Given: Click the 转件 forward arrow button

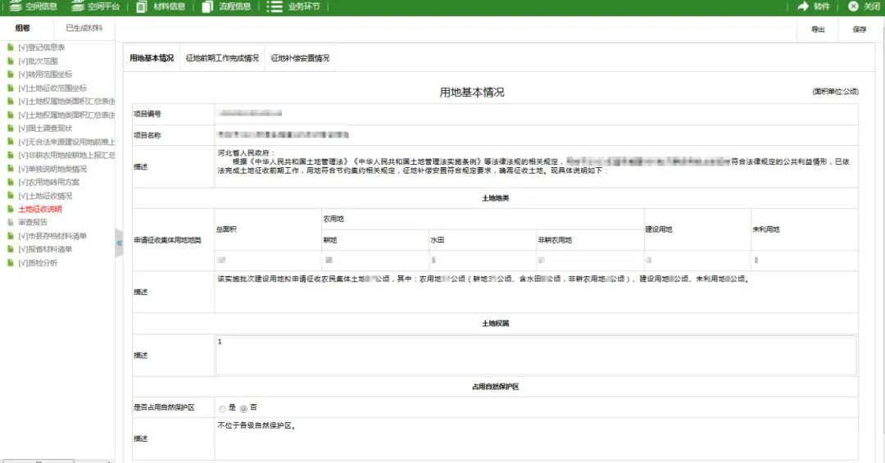Looking at the screenshot, I should (x=814, y=7).
